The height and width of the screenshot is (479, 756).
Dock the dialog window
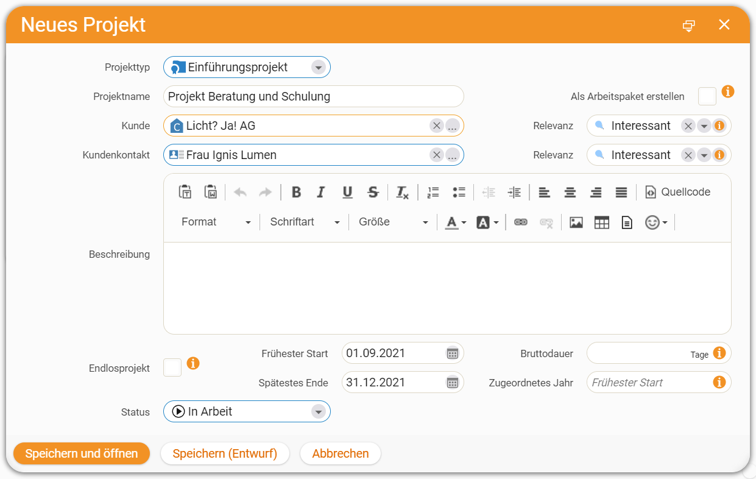[688, 25]
